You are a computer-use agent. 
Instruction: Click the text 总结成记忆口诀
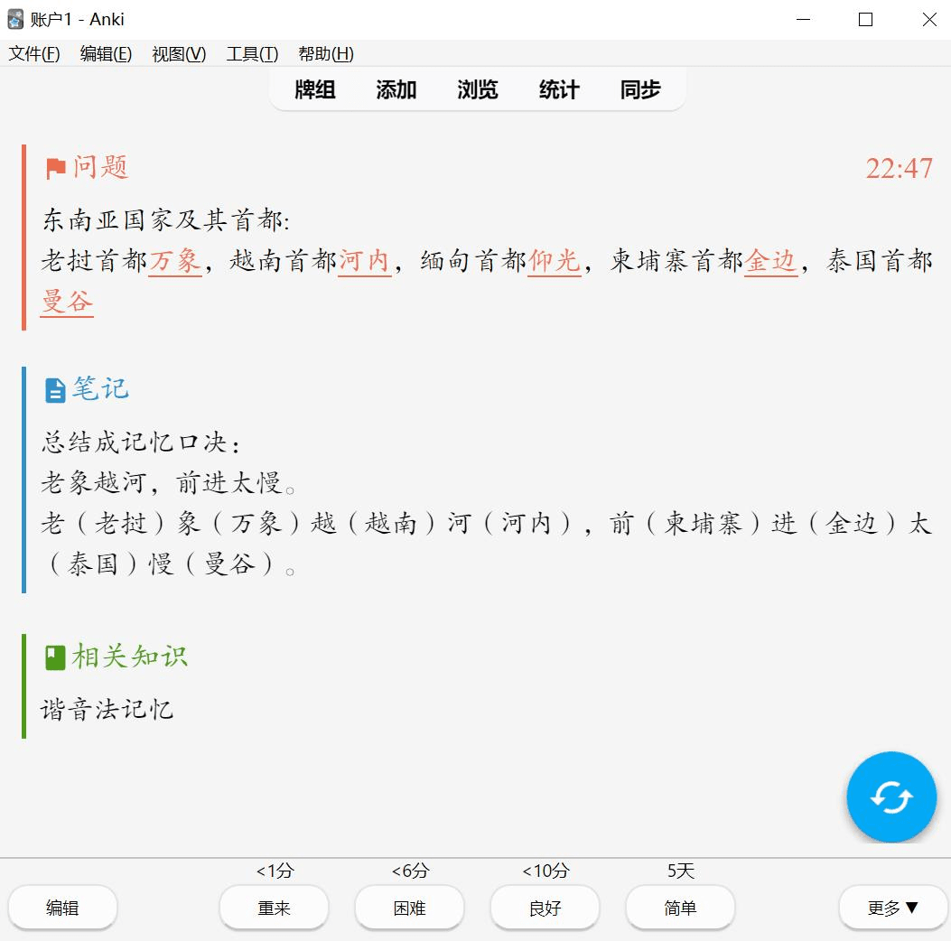tap(141, 442)
